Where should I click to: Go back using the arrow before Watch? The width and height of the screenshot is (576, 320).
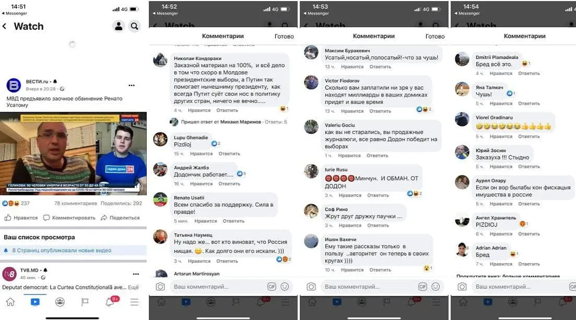click(5, 27)
